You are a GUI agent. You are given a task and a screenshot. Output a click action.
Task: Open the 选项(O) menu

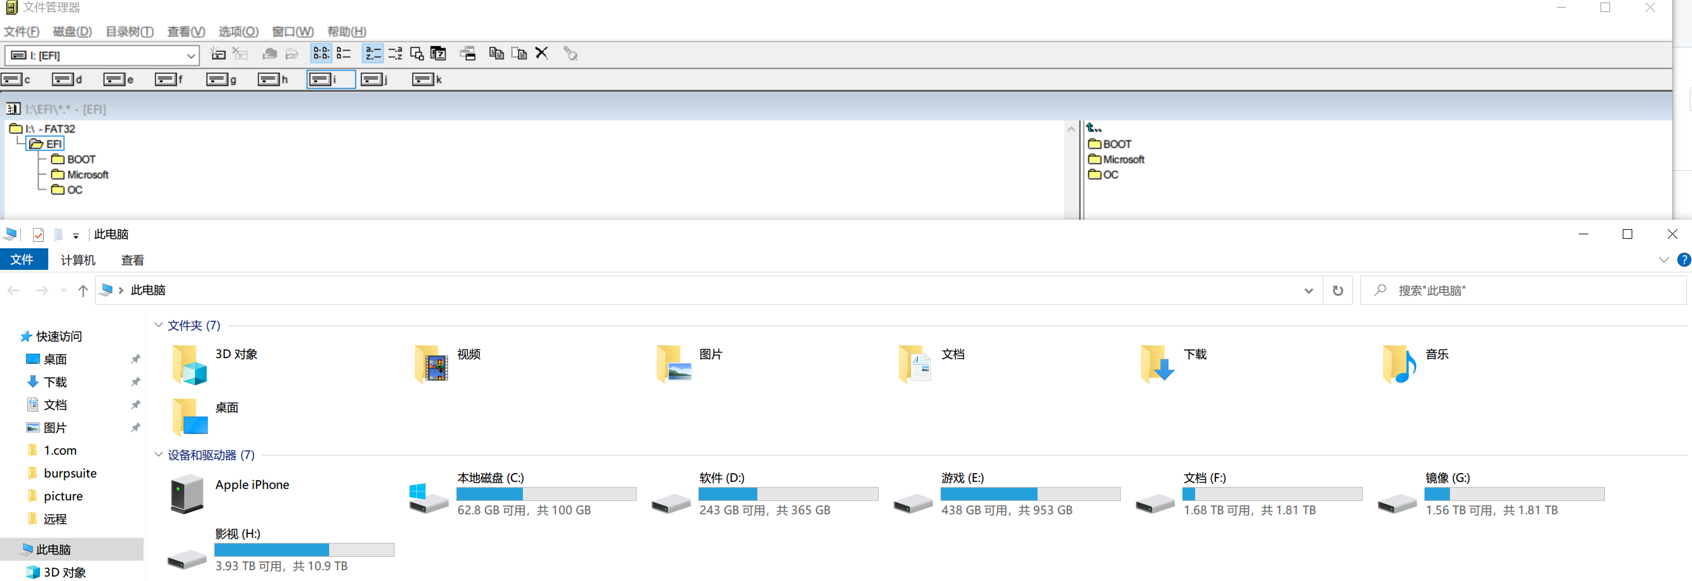(x=238, y=32)
